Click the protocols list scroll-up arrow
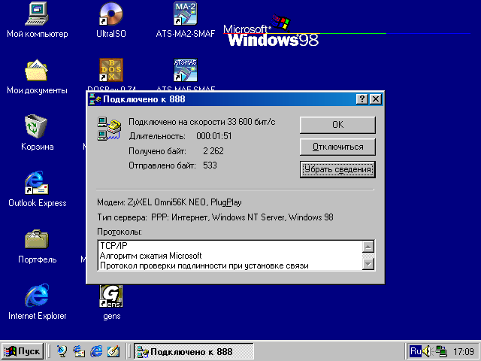This screenshot has height=361, width=481. tap(368, 247)
